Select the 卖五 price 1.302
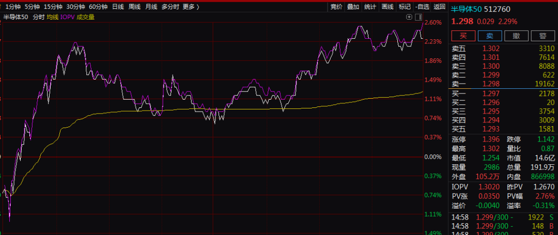This screenshot has width=558, height=235. tap(491, 49)
